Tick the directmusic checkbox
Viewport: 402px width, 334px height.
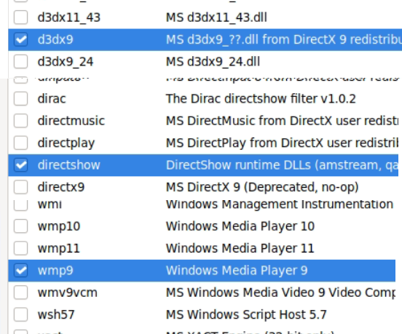point(21,121)
